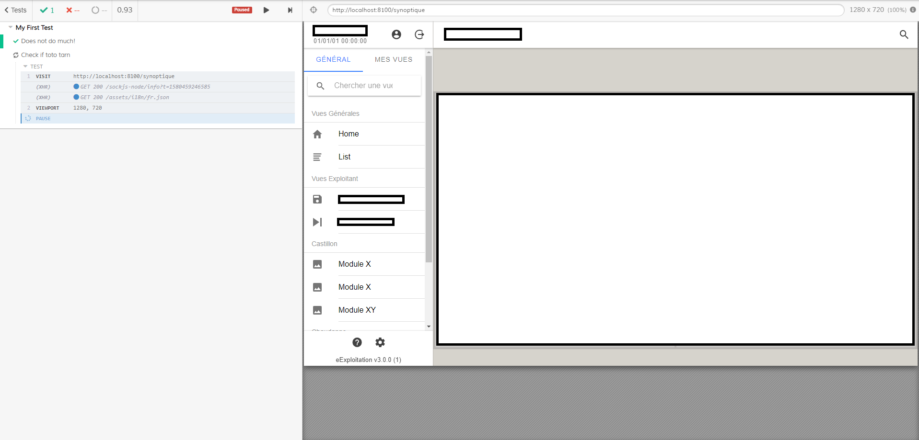Screen dimensions: 919x440
Task: Select 'Does not do much!' test
Action: coord(48,41)
